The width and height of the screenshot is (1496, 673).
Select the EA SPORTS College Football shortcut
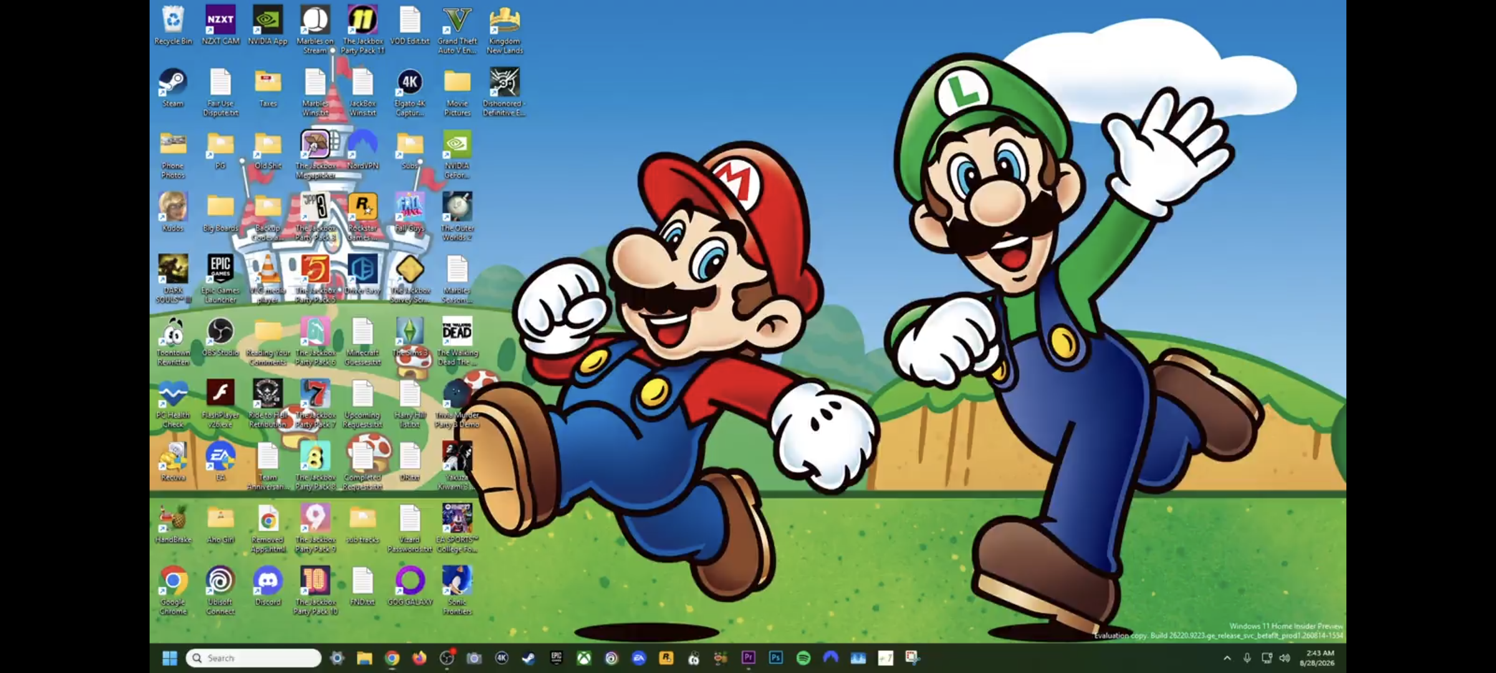coord(458,528)
